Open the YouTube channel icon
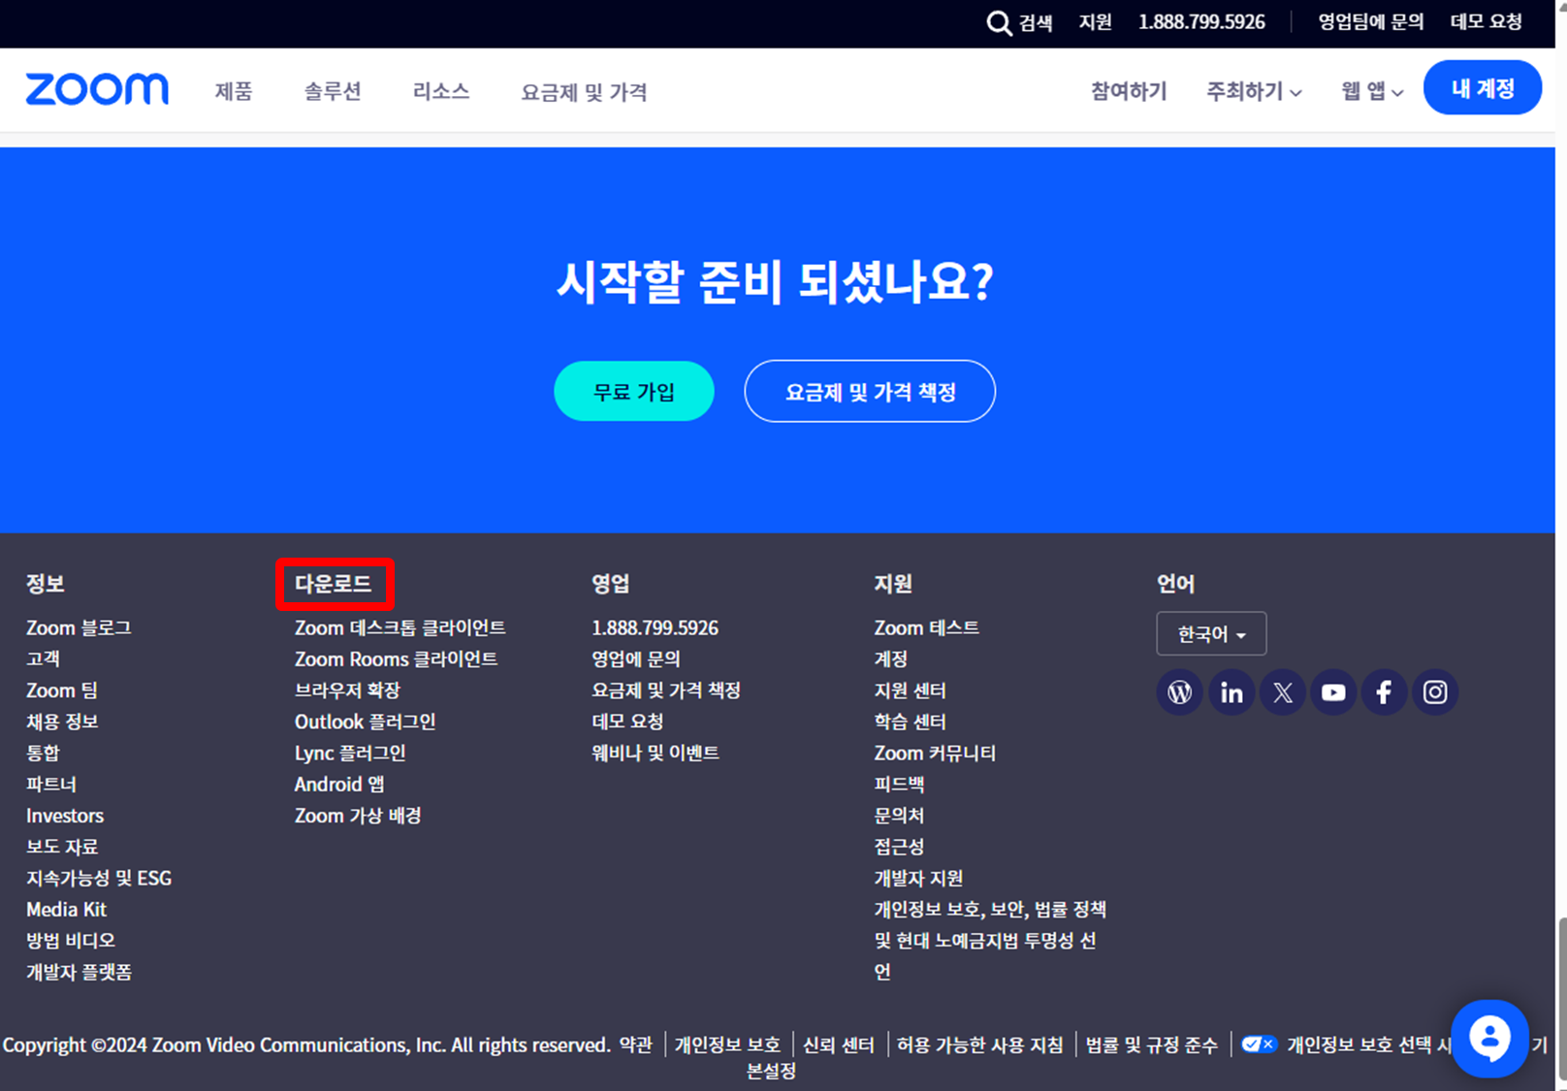 1333,692
